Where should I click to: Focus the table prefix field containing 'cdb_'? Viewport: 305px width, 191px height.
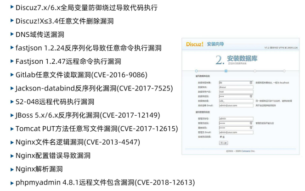[x=236, y=101]
